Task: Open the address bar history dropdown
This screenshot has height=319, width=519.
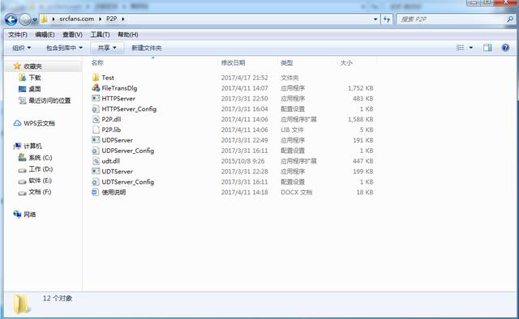Action: [x=375, y=19]
